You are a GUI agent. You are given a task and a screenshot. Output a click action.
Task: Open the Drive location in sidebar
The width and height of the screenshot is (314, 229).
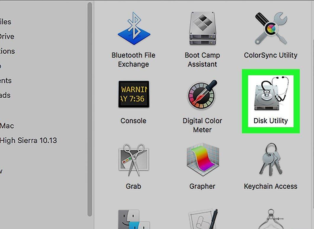(x=7, y=36)
